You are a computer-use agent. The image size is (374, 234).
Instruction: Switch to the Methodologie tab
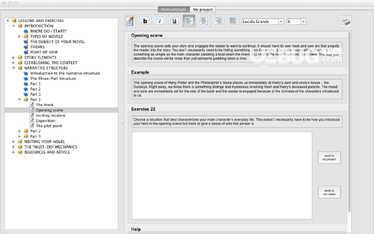coord(173,9)
